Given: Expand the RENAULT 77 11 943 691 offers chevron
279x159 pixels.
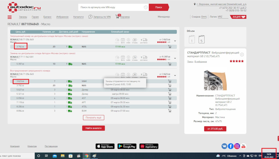Looking at the screenshot, I should [175, 58].
